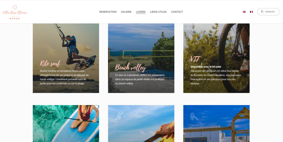Switch language with the French flag
283x142 pixels.
(251, 12)
